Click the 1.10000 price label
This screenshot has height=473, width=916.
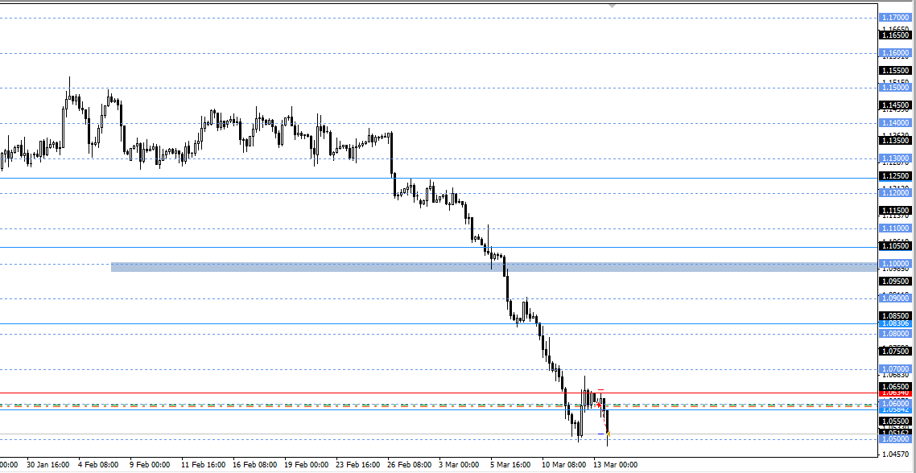896,264
